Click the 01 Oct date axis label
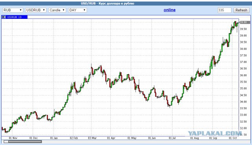 233,138
